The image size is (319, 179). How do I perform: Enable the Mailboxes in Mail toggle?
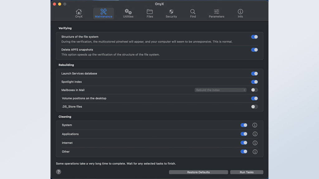255,90
